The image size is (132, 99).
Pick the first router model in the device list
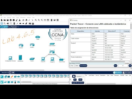coord(23,76)
